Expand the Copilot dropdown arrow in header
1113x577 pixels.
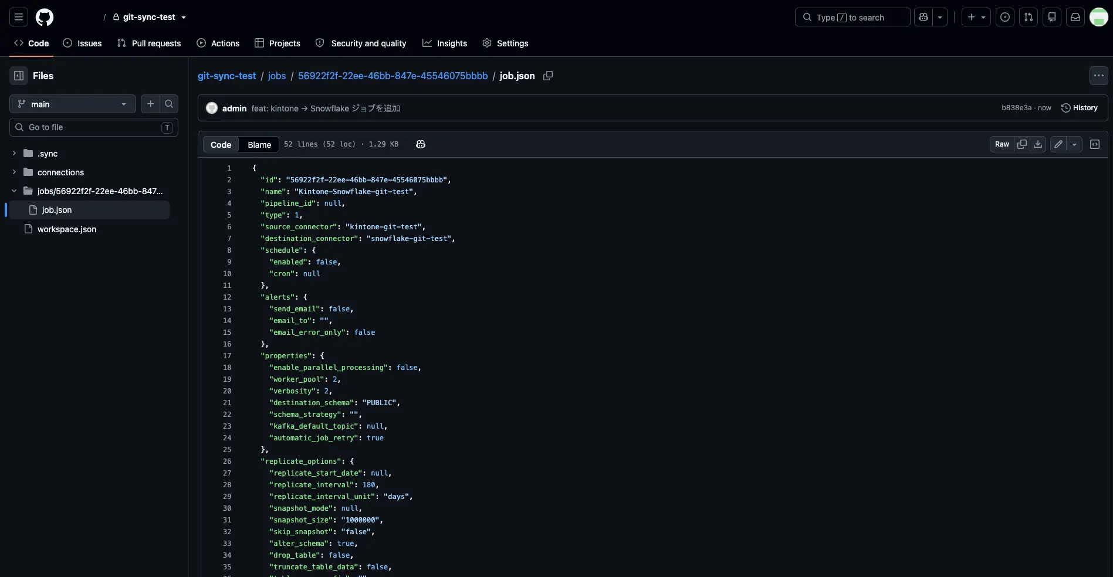[x=940, y=17]
